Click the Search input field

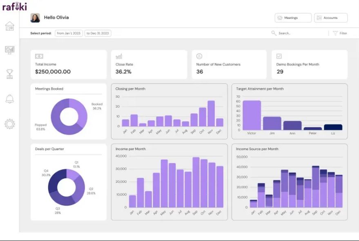(299, 33)
